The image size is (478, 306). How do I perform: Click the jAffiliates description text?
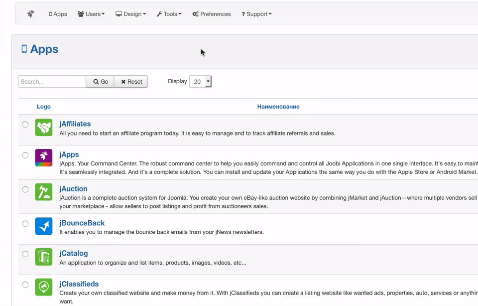click(197, 134)
